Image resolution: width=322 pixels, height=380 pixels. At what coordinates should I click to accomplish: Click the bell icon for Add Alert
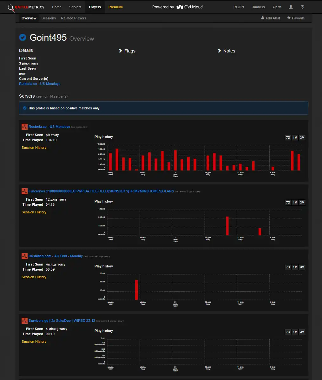coord(263,18)
